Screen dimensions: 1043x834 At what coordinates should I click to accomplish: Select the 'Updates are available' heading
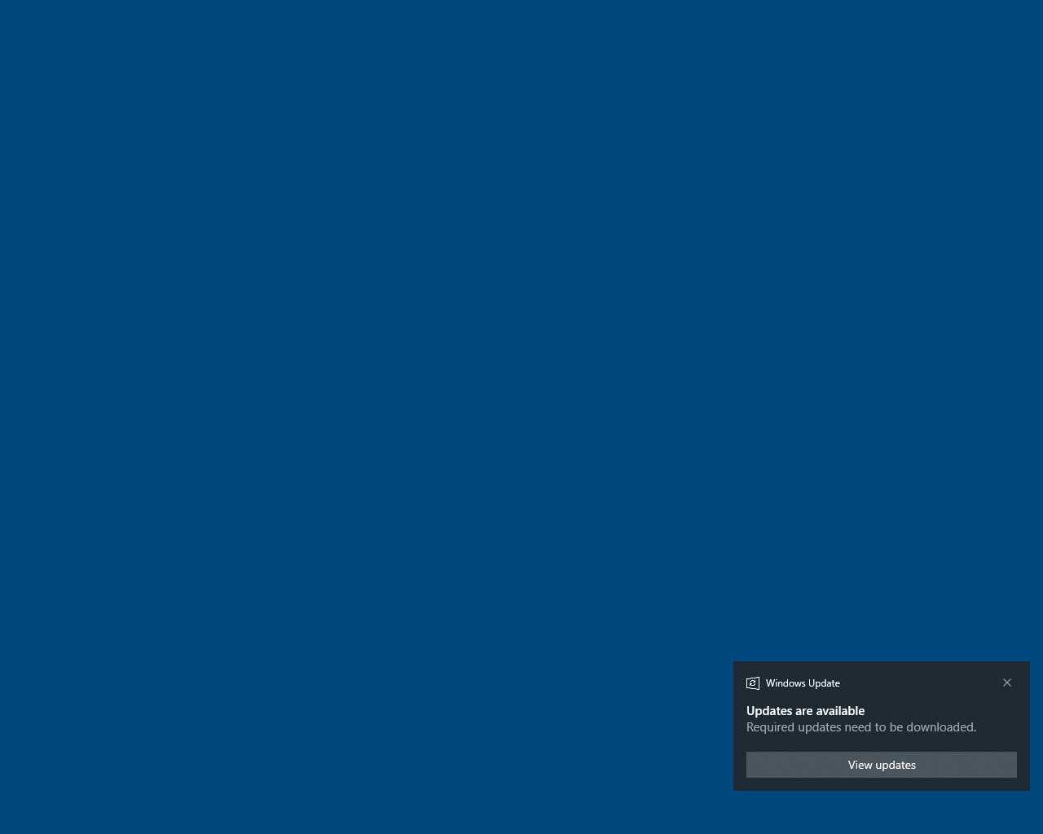coord(805,711)
